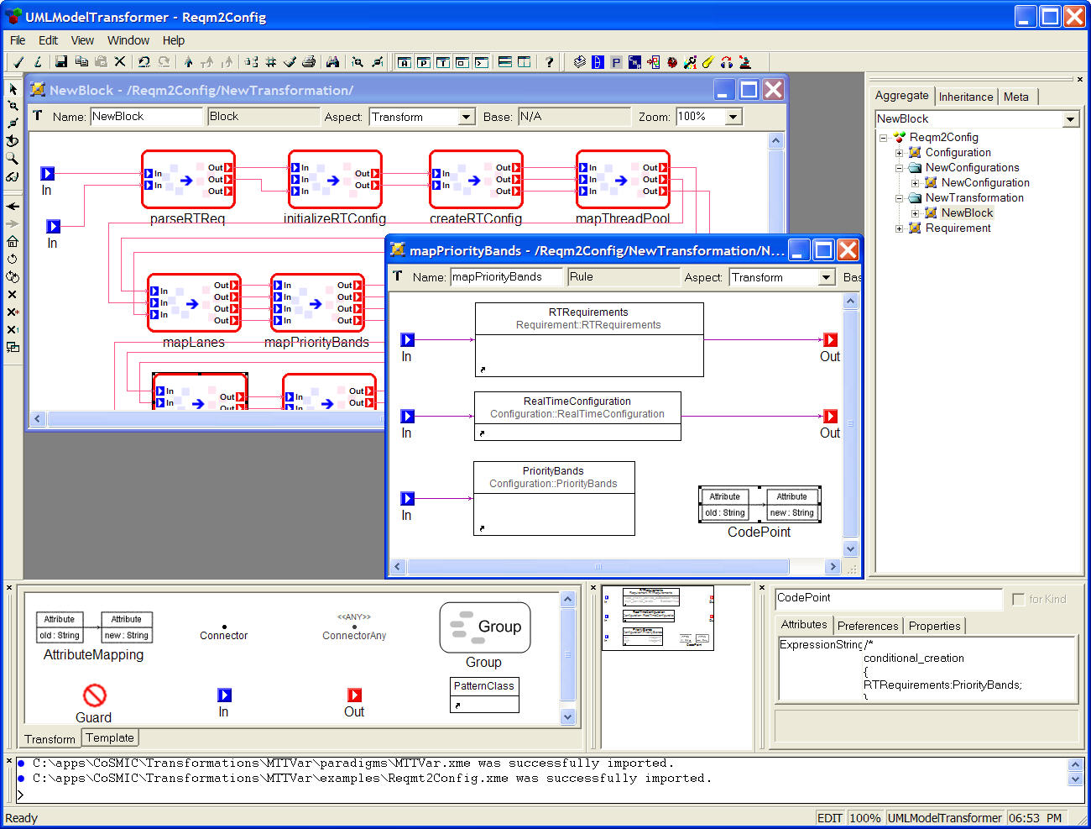Open the Preferences tab
Screen dimensions: 1091x829
pyautogui.click(x=867, y=626)
